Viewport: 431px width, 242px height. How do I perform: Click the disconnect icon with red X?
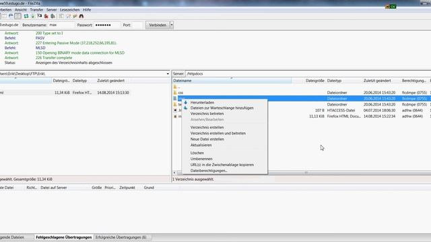click(x=46, y=16)
